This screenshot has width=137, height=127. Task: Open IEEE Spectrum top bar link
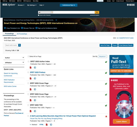coord(27,1)
